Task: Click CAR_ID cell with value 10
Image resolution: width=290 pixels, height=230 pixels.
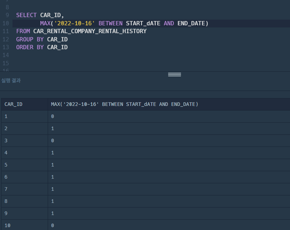Action: [x=25, y=225]
